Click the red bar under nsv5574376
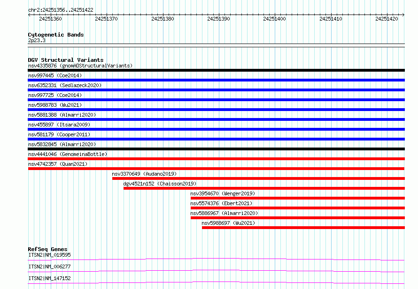 (x=298, y=208)
